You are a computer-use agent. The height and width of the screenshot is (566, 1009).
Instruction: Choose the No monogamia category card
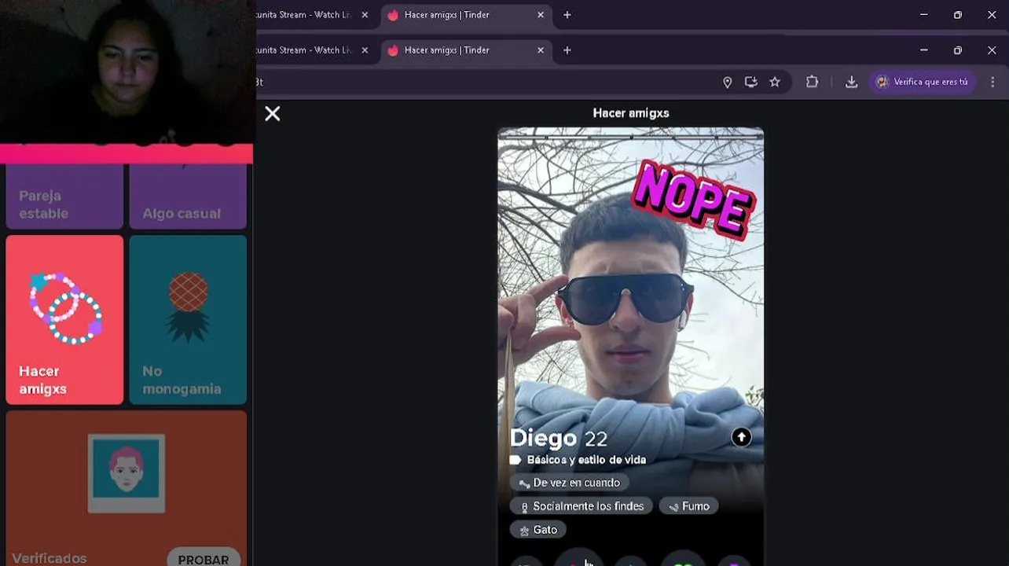tap(188, 320)
